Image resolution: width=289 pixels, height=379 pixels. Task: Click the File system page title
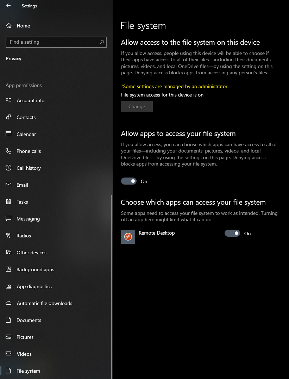(143, 26)
